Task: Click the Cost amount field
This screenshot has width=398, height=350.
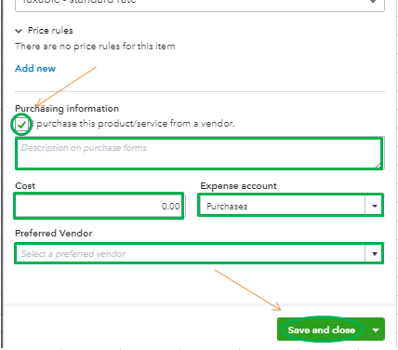Action: (x=100, y=206)
